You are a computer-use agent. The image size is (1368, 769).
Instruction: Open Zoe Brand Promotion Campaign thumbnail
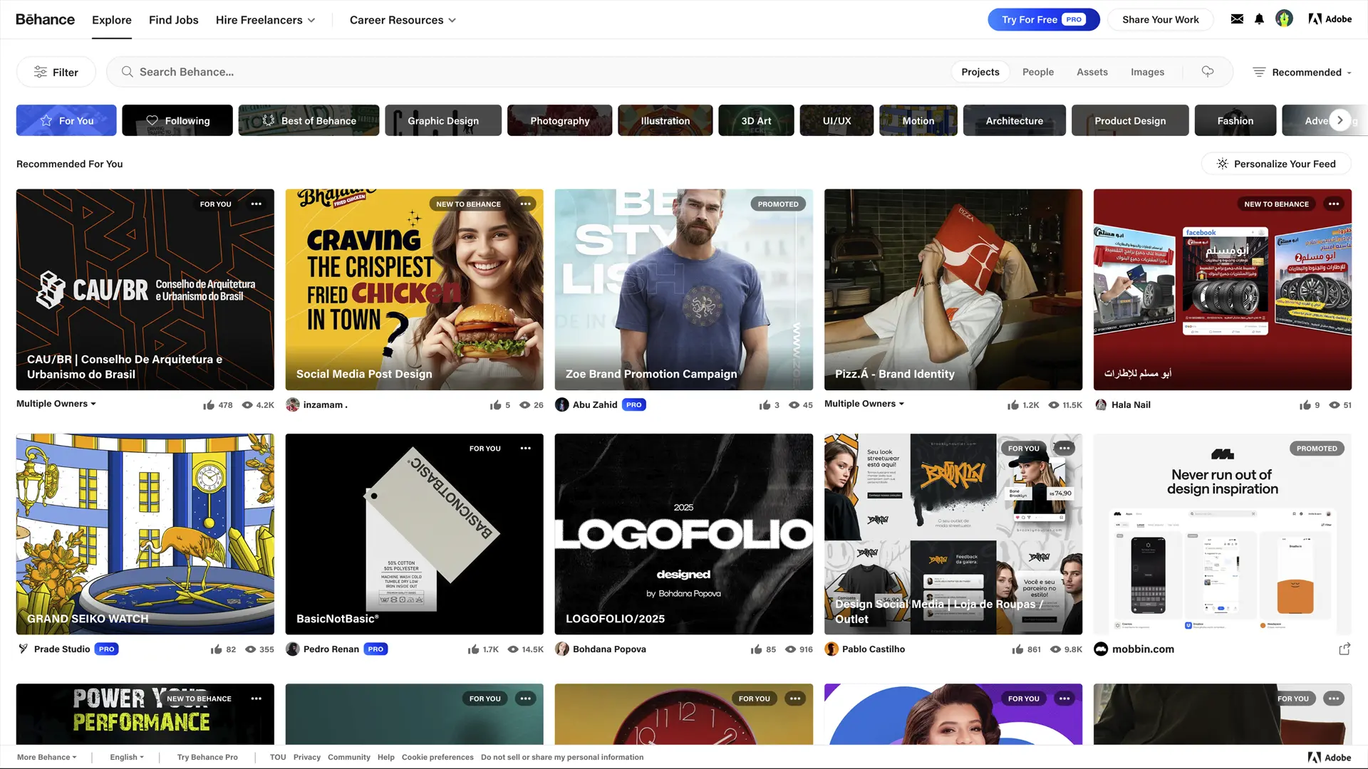tap(683, 289)
